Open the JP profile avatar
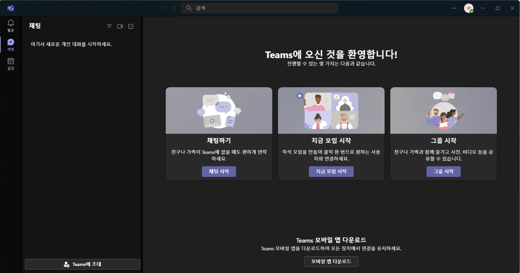This screenshot has width=520, height=273. pyautogui.click(x=469, y=8)
